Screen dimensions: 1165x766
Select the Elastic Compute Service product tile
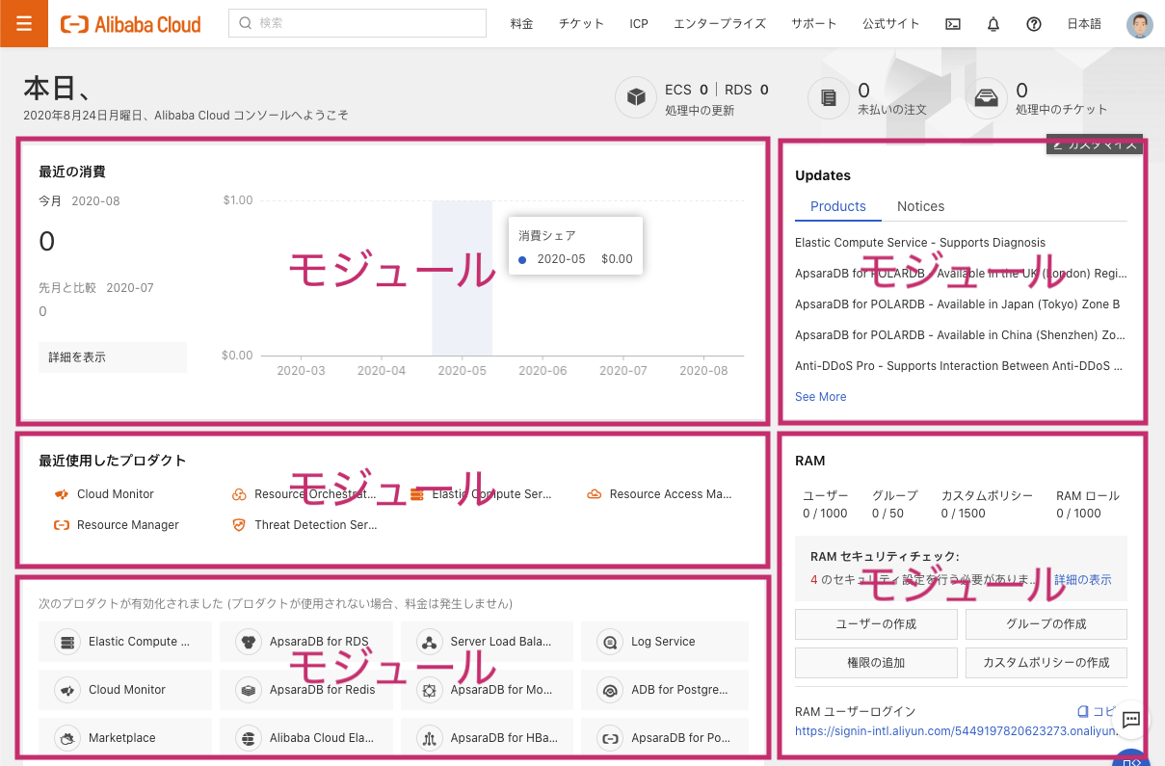(x=124, y=641)
